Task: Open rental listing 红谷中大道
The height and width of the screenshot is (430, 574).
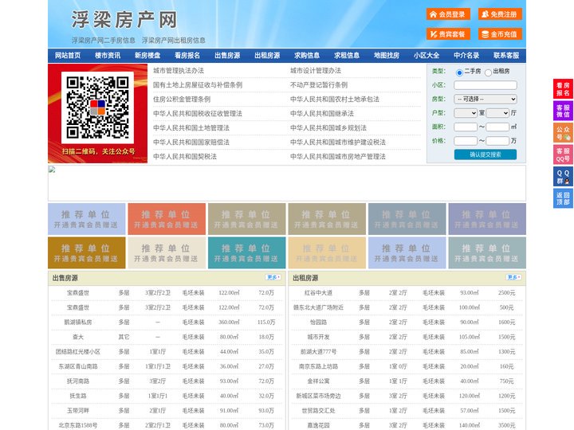Action: tap(318, 293)
